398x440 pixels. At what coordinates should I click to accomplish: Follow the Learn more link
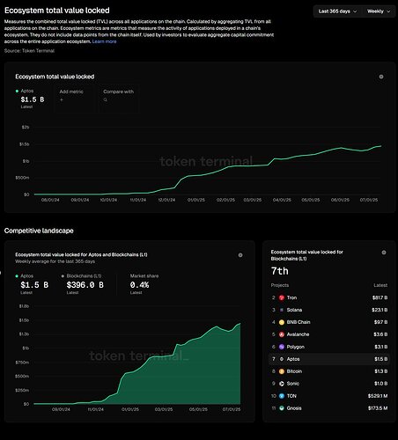pyautogui.click(x=104, y=41)
